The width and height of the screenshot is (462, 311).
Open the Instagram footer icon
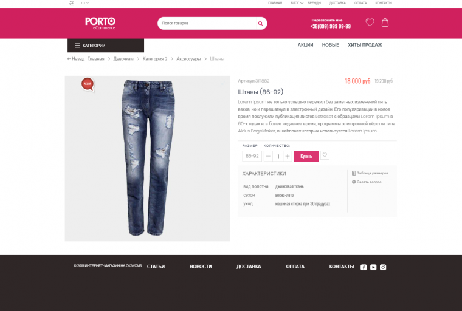[x=383, y=267]
